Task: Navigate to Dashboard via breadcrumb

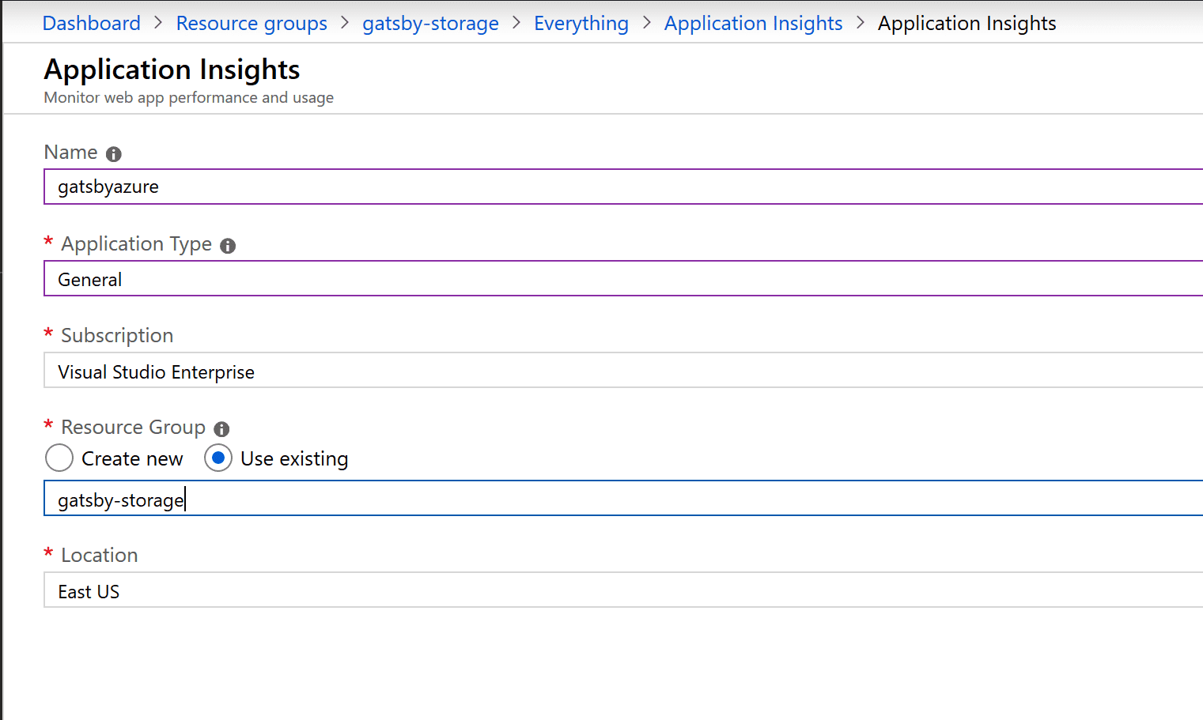Action: click(x=91, y=23)
